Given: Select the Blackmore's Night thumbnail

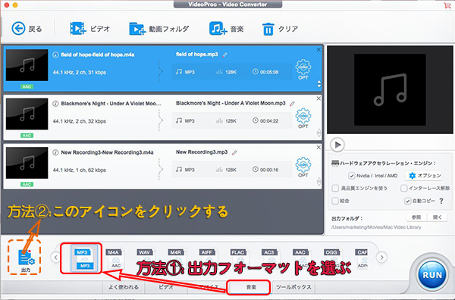Looking at the screenshot, I should pos(27,114).
